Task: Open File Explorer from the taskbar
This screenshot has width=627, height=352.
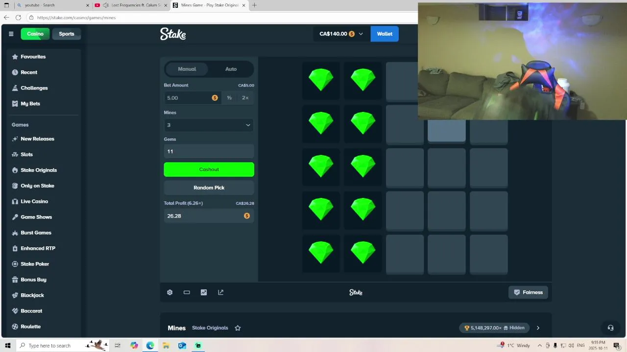Action: click(x=166, y=345)
